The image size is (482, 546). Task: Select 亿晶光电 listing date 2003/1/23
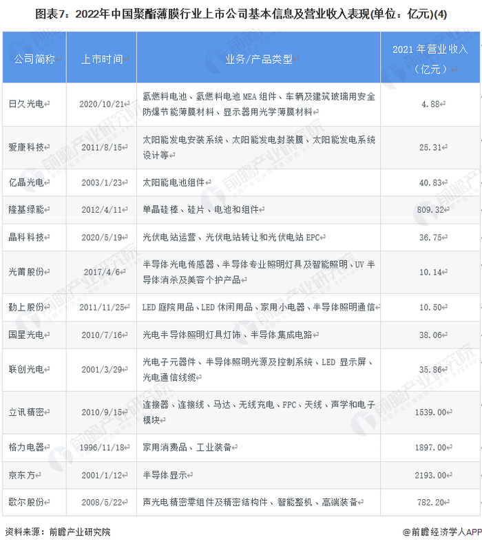102,182
